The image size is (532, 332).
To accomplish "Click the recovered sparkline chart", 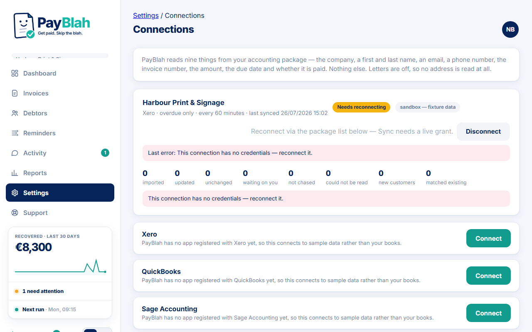I will pos(60,267).
